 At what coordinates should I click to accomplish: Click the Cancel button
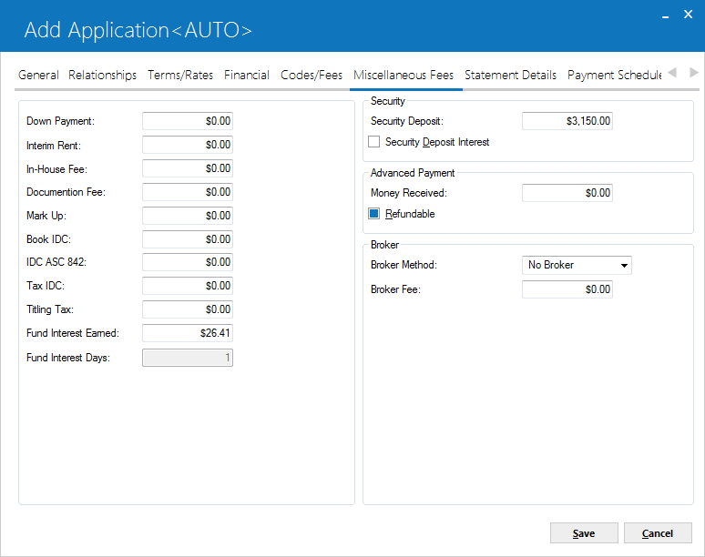tap(658, 533)
